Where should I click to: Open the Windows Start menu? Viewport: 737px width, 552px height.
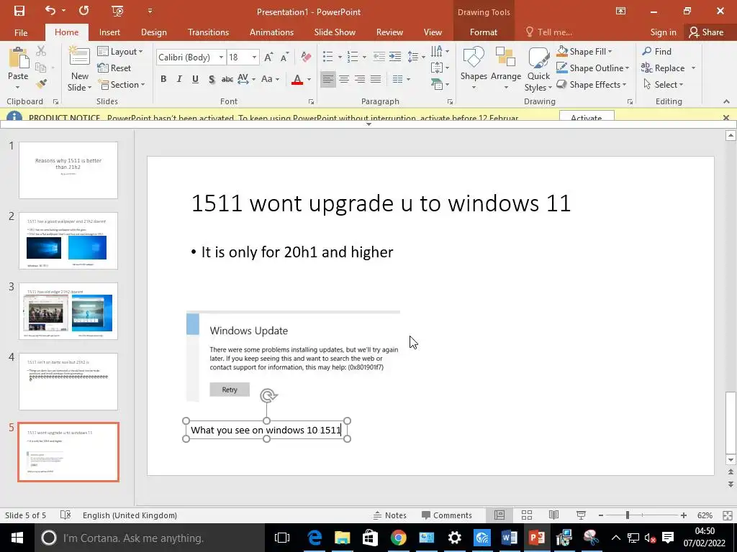pyautogui.click(x=17, y=538)
